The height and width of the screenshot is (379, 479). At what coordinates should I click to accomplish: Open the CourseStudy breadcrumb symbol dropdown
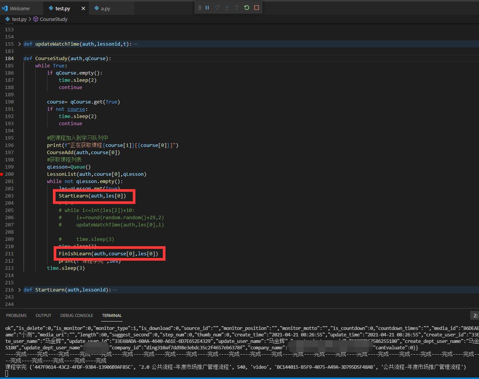53,19
